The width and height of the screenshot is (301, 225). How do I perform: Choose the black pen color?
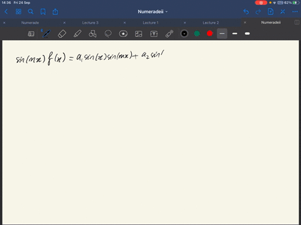(184, 34)
